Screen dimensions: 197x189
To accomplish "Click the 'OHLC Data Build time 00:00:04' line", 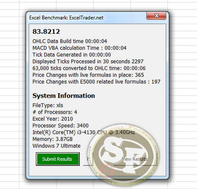I will coord(70,41).
